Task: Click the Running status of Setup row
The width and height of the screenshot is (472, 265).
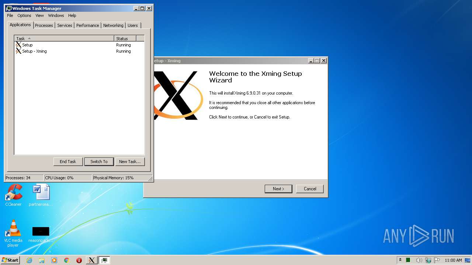Action: (124, 45)
